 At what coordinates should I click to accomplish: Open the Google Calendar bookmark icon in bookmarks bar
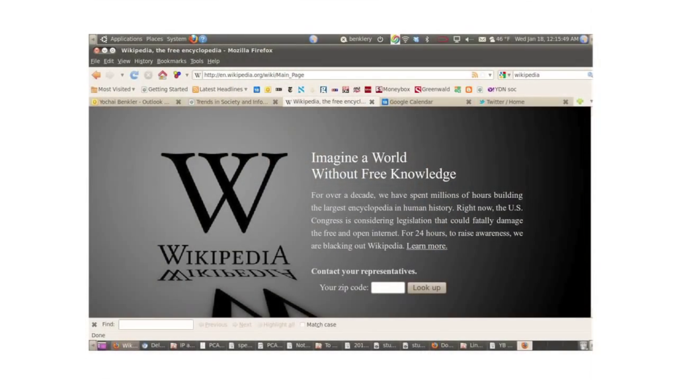pyautogui.click(x=257, y=90)
